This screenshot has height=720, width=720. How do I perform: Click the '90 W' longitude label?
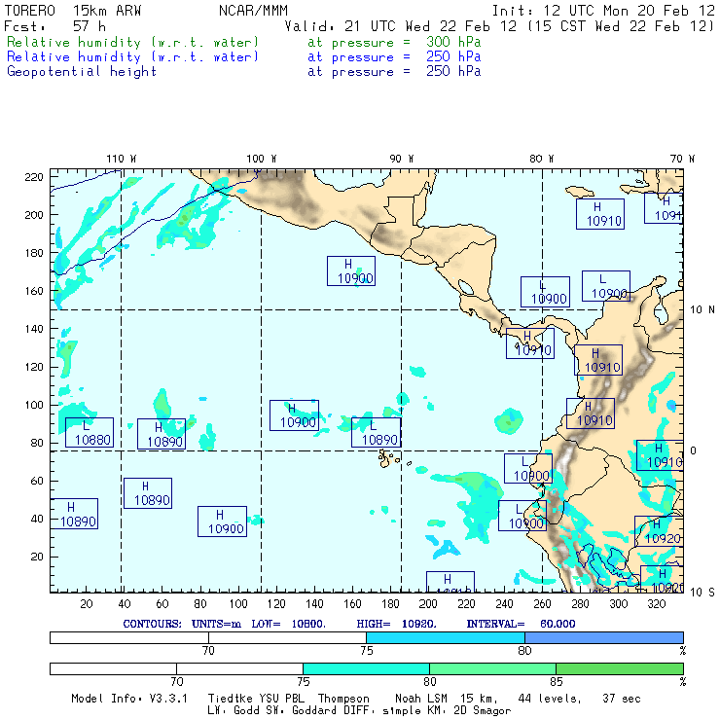[x=401, y=159]
